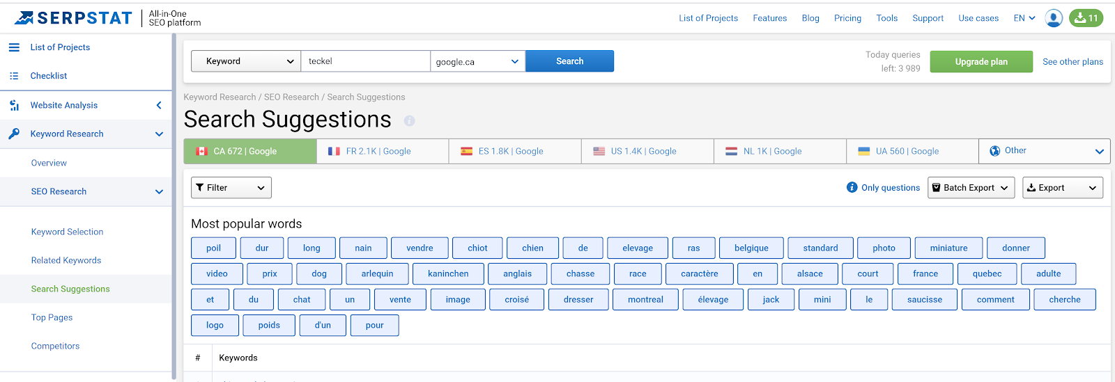This screenshot has width=1115, height=382.
Task: Select the CA 672 Google tab
Action: [250, 151]
